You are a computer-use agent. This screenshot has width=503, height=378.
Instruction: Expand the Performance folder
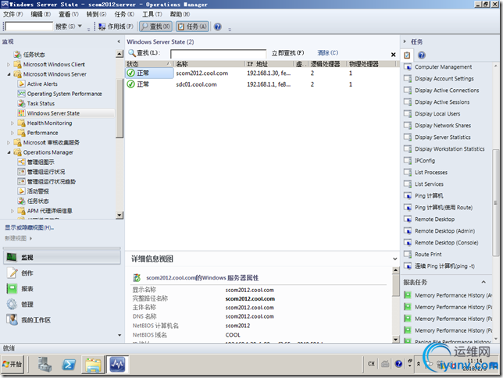click(x=12, y=133)
